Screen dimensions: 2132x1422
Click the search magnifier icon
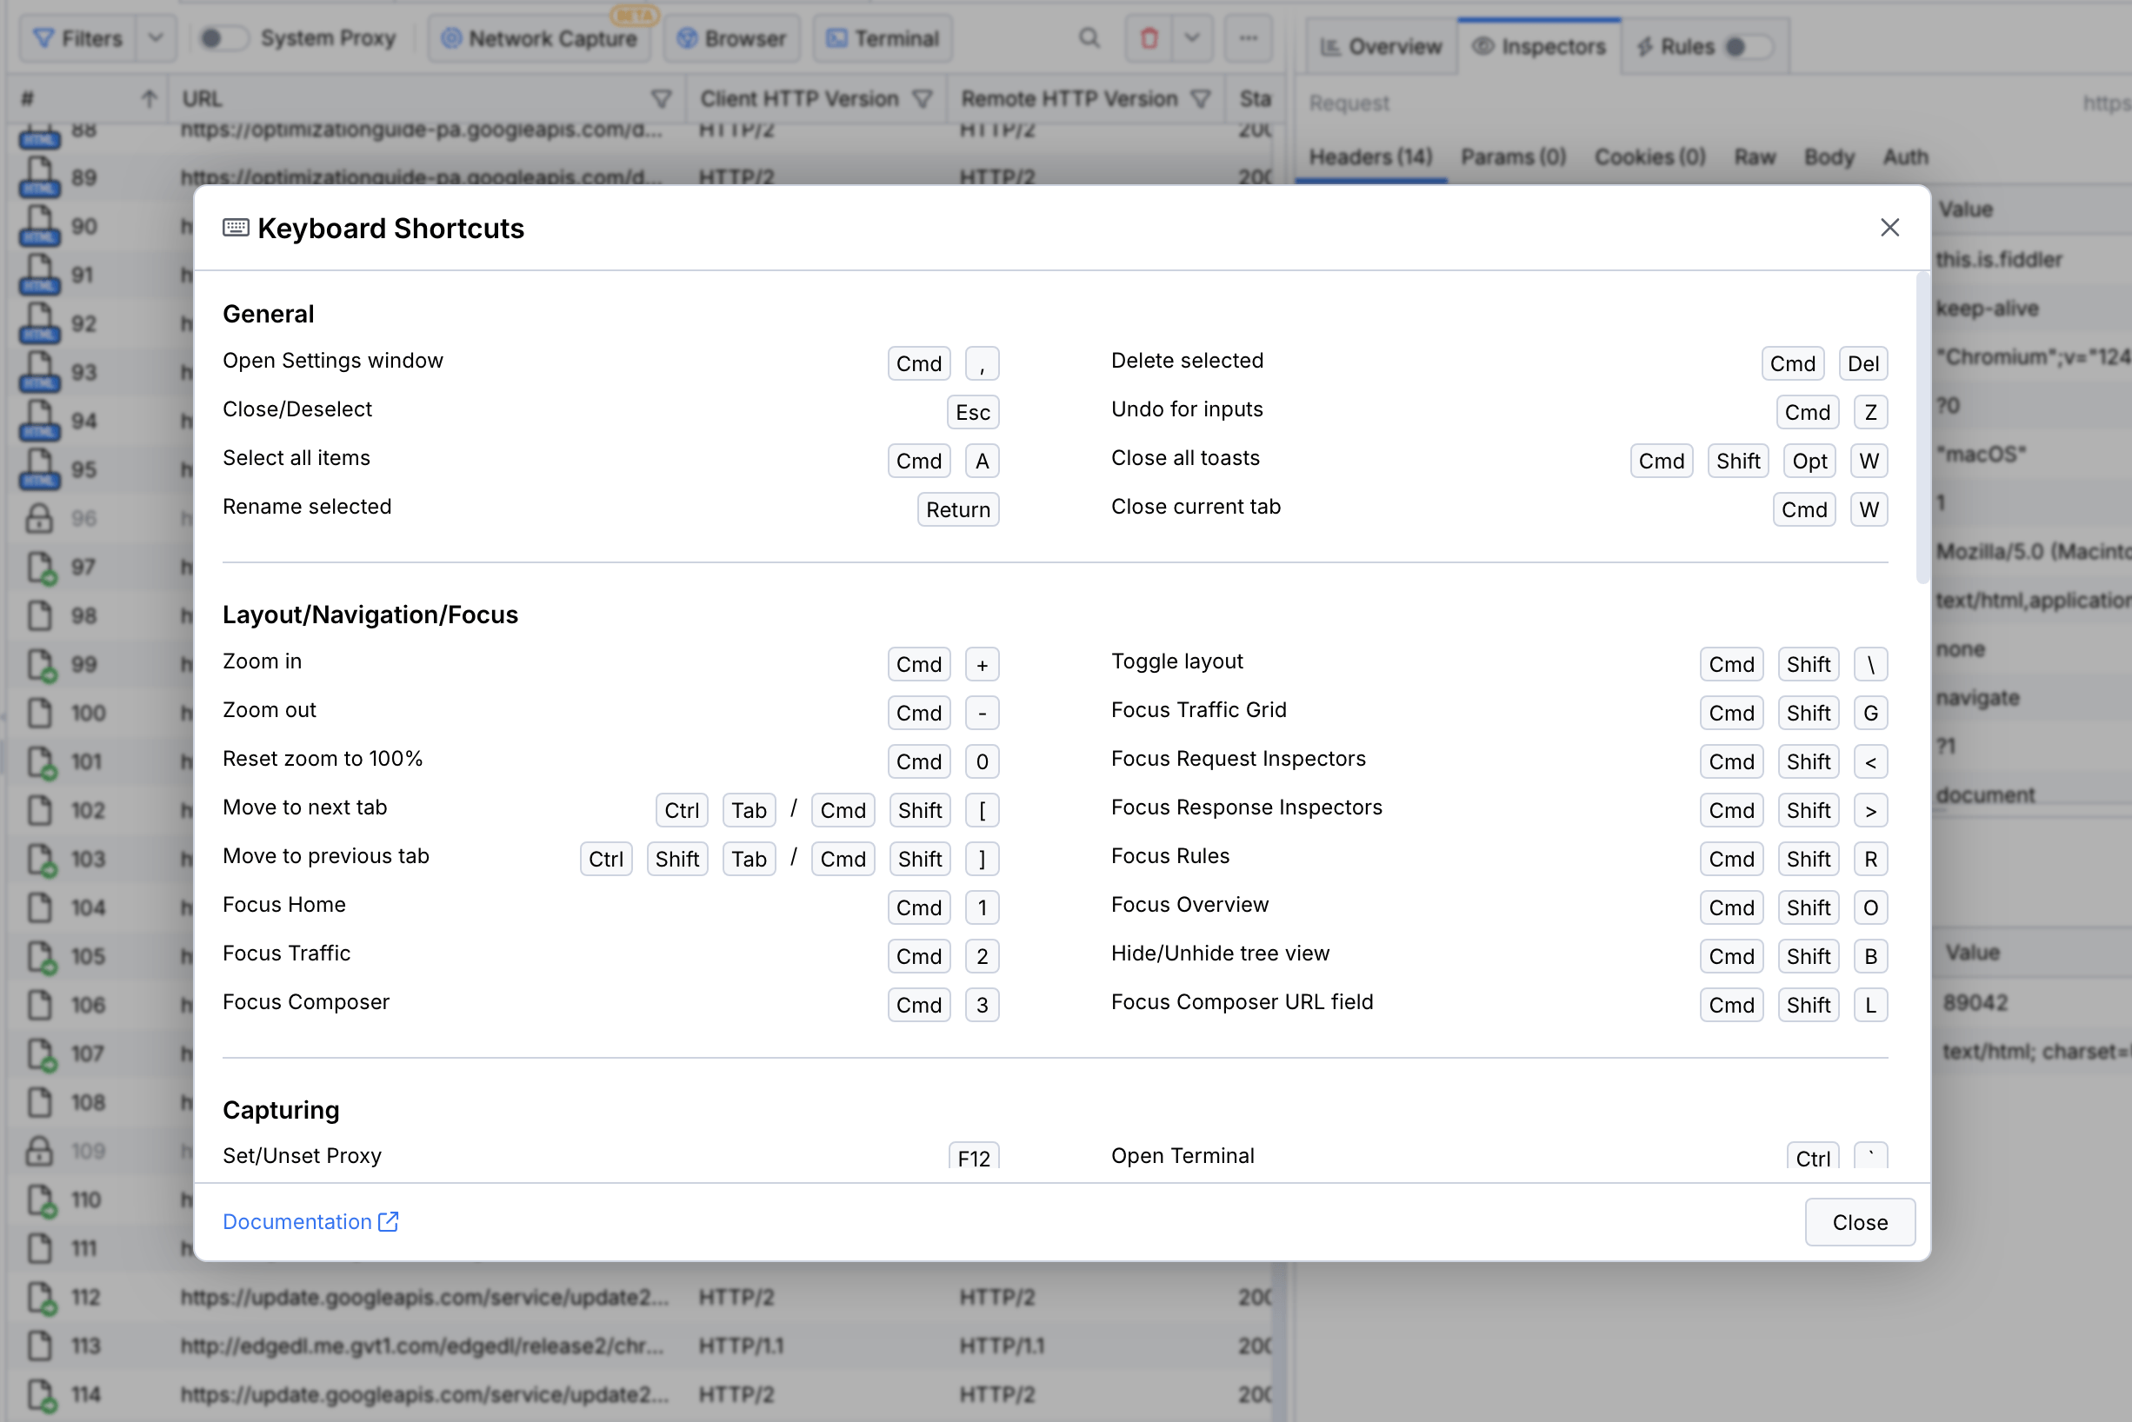1089,38
